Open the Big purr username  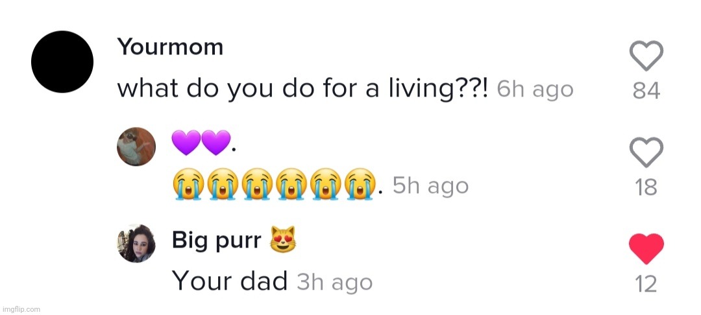pos(216,241)
